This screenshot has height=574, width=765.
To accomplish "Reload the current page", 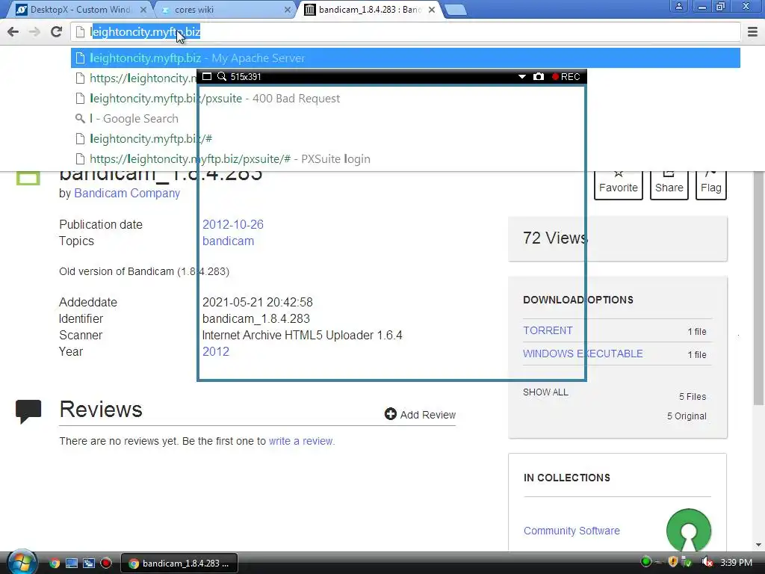I will coord(56,31).
